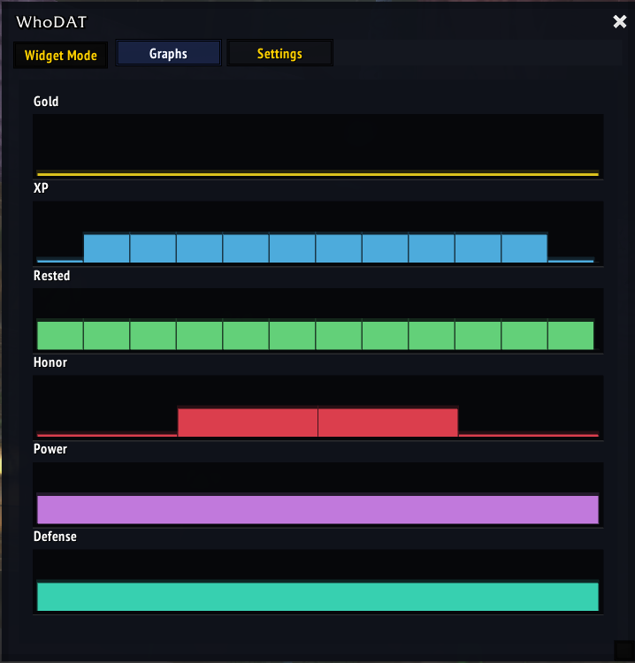Click the yellow Gold graph line
635x663 pixels.
[x=317, y=174]
